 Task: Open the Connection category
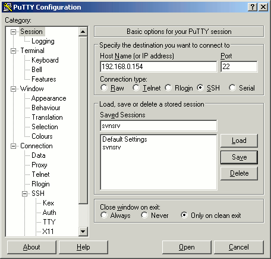point(37,146)
